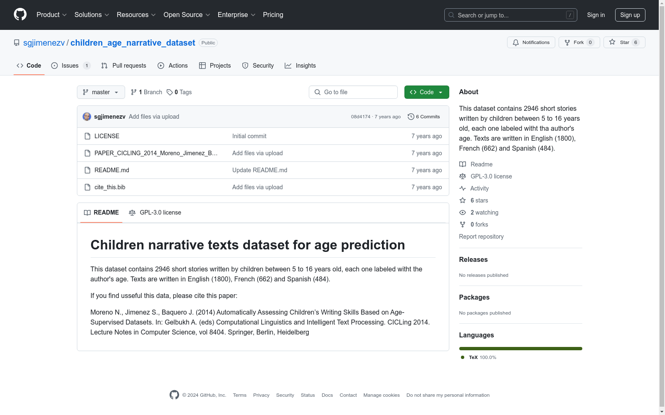Open the LICENSE file
Viewport: 665px width, 415px height.
click(107, 136)
